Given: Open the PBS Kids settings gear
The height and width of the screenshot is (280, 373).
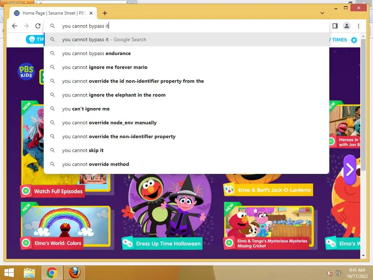Looking at the screenshot, I should click(354, 40).
